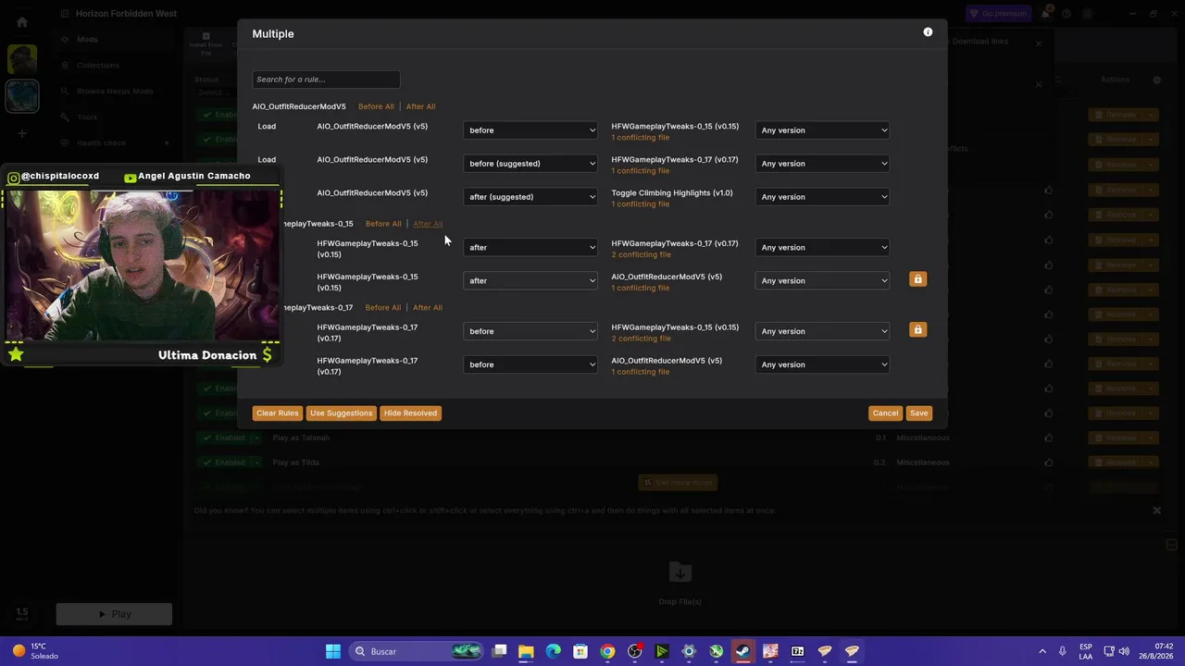The height and width of the screenshot is (666, 1185).
Task: Open Mods in the Vortex sidebar
Action: (87, 40)
